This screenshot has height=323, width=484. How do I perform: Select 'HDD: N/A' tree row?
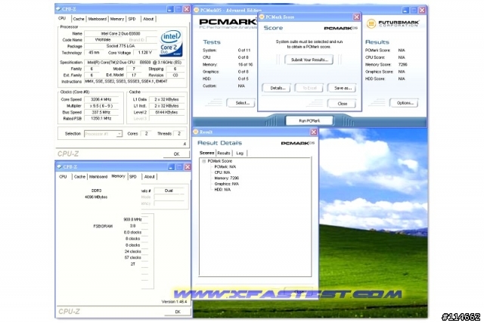(x=222, y=189)
